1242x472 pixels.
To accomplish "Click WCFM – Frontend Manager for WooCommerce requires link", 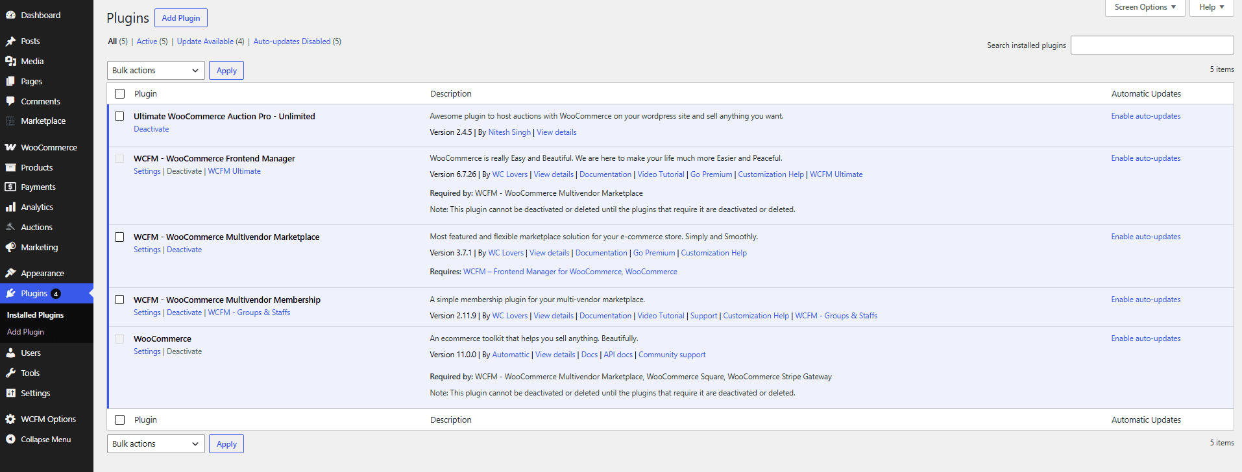I will (542, 272).
